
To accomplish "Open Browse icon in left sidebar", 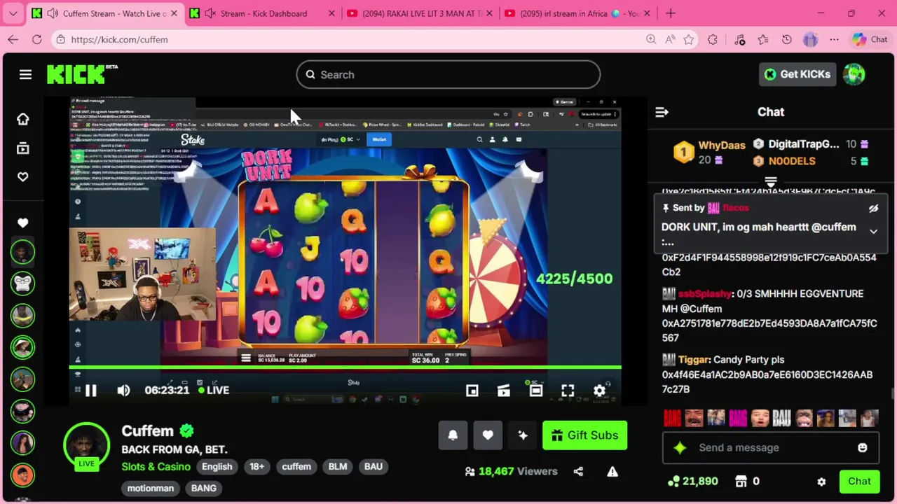I will tap(23, 148).
